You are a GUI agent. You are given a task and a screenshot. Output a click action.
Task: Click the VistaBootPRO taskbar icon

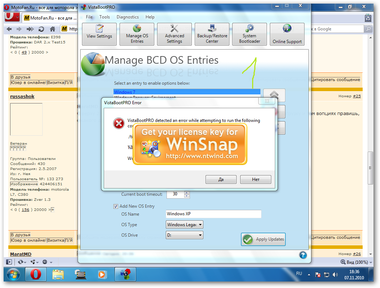(125, 275)
